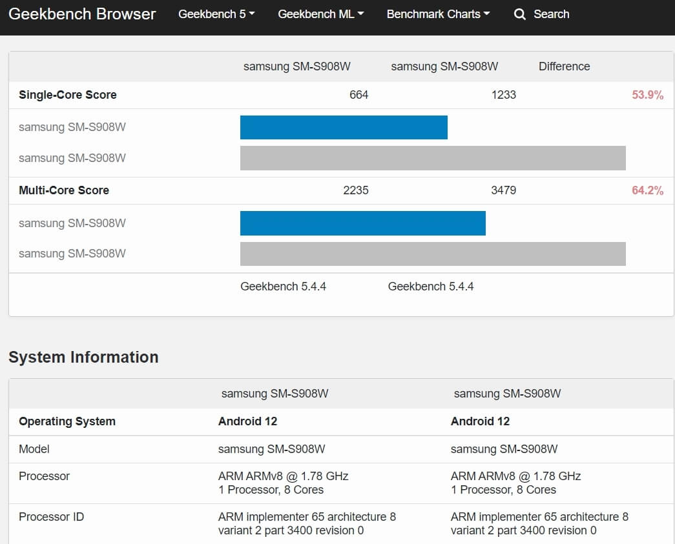This screenshot has height=544, width=675.
Task: Select the Multi-Core Score label
Action: coord(64,190)
